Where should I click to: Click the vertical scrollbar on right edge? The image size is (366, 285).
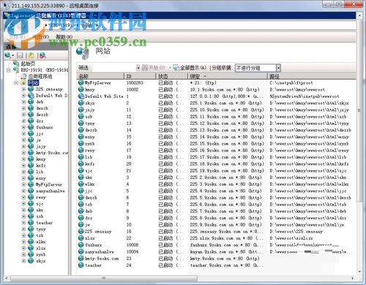pos(359,110)
